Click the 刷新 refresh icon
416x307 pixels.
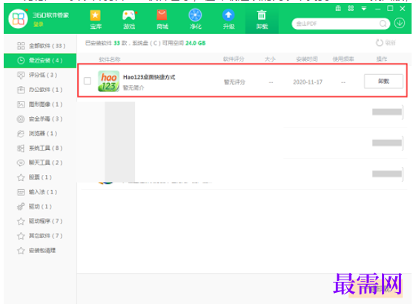[x=380, y=43]
